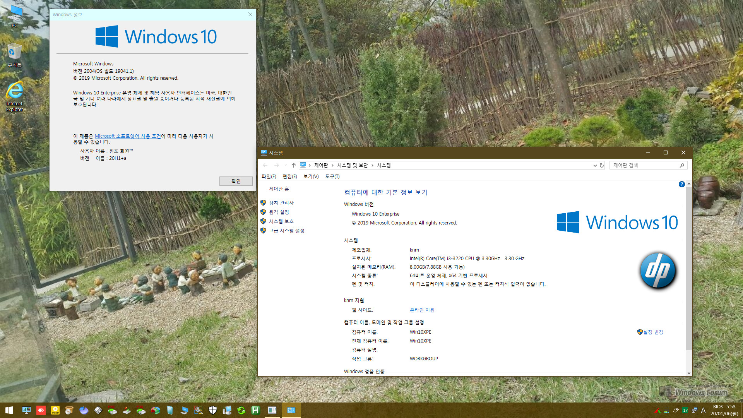Switch to Windows 정보 taskbar button

[x=272, y=410]
